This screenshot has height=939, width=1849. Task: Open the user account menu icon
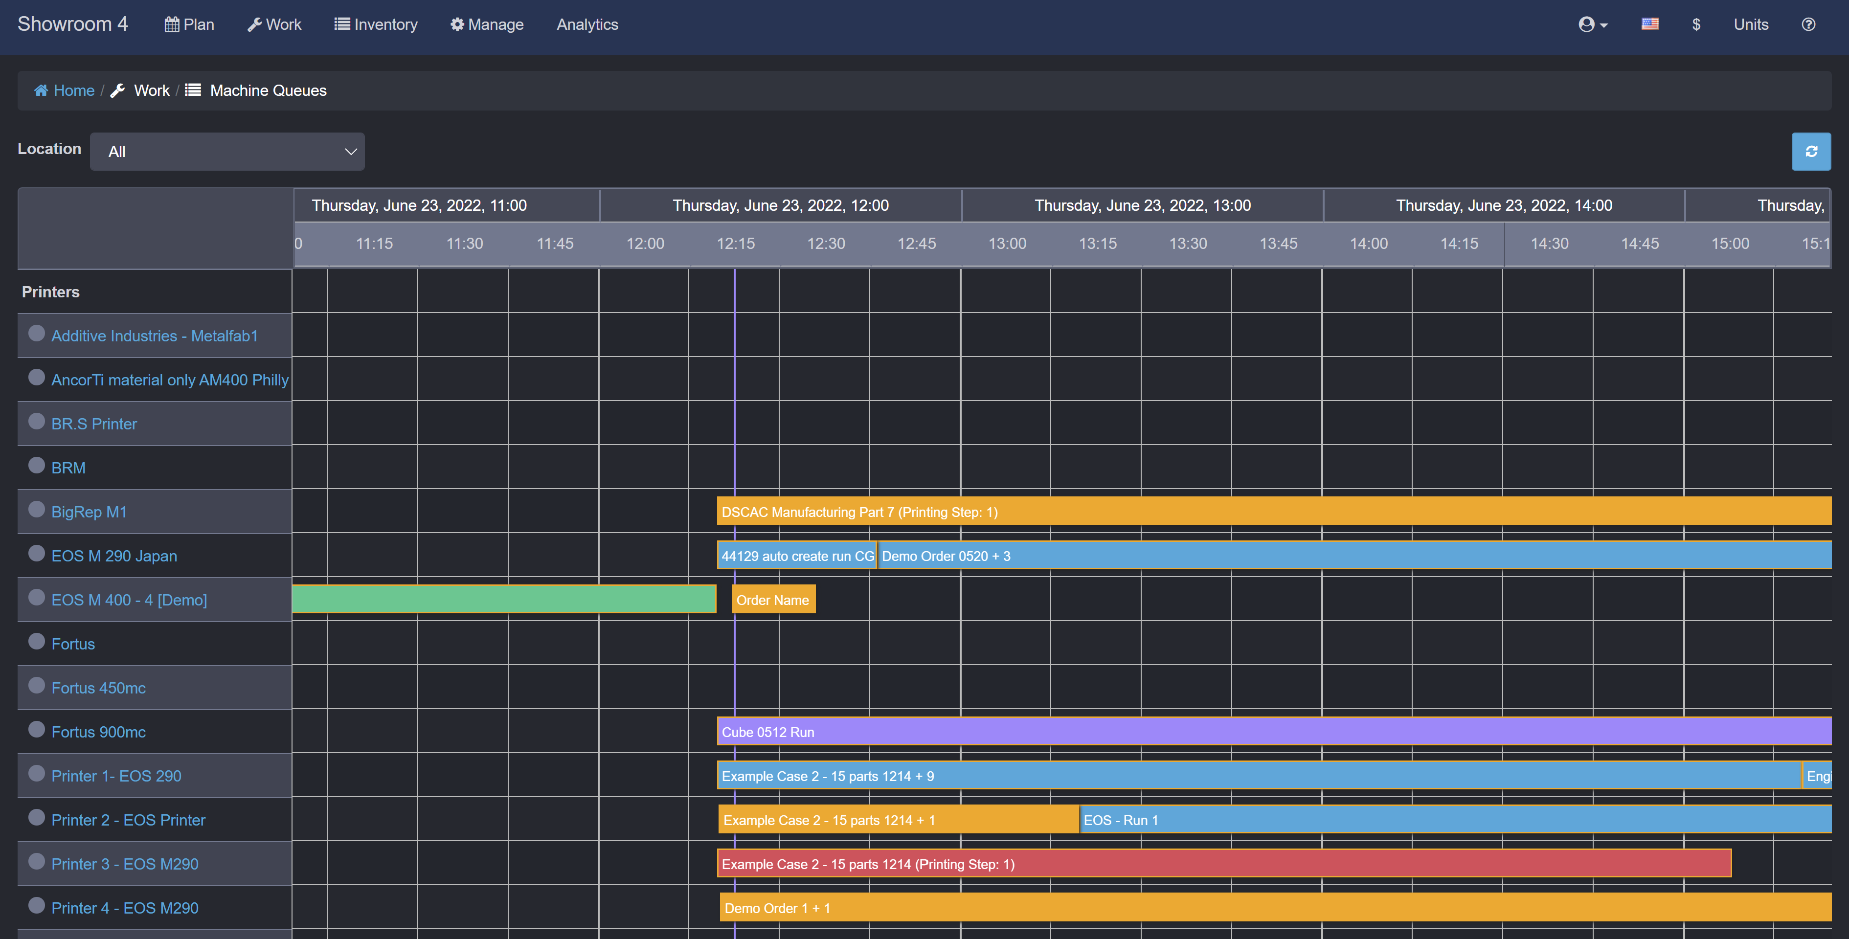click(x=1592, y=24)
